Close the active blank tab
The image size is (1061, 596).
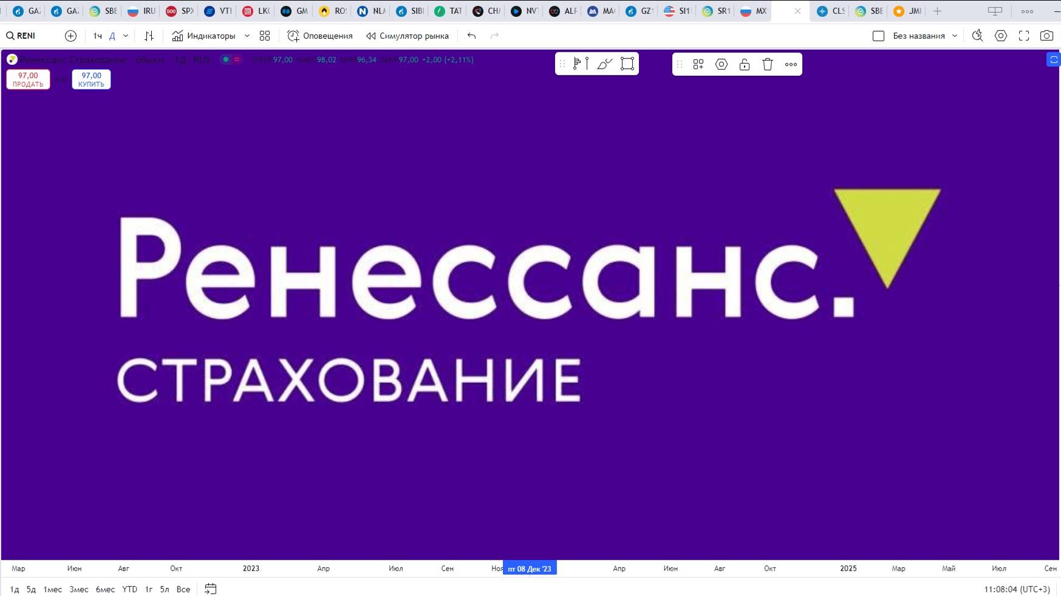[x=797, y=11]
